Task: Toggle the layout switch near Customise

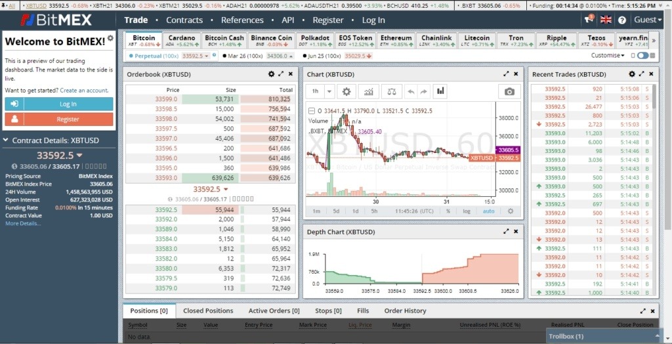Action: click(642, 55)
